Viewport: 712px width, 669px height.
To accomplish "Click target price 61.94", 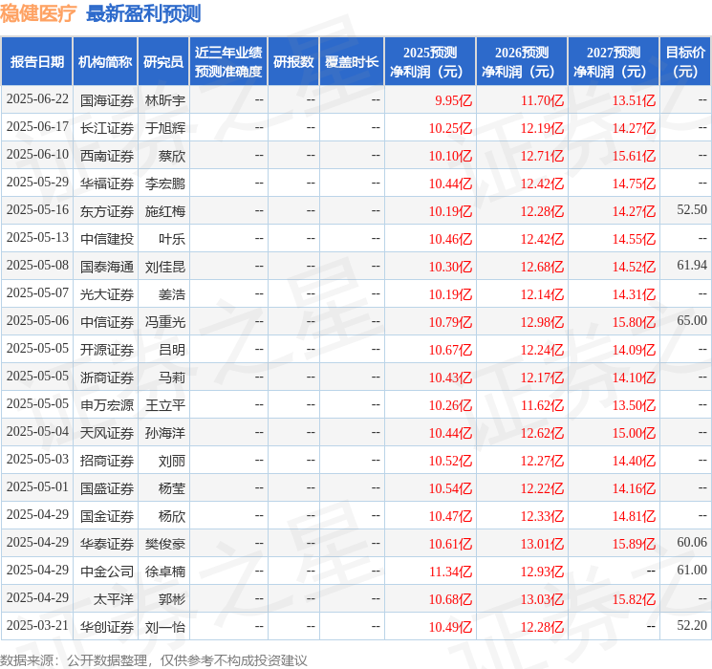I will click(692, 266).
